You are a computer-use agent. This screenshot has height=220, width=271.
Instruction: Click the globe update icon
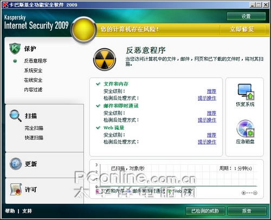pos(16,164)
